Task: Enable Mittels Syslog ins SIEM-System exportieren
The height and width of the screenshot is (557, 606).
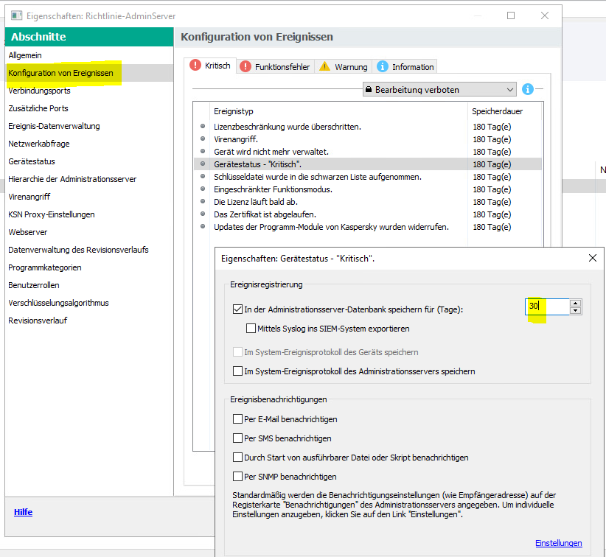Action: pyautogui.click(x=251, y=329)
